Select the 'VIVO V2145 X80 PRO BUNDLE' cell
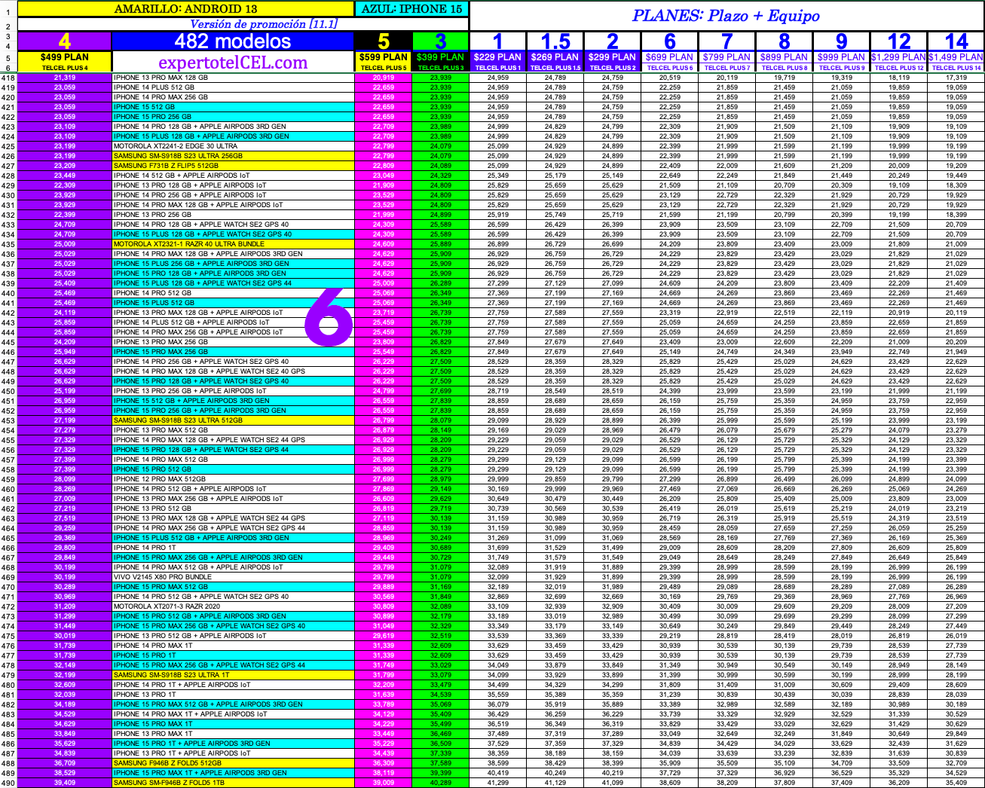Screen dimensions: 985x788 pyautogui.click(x=233, y=577)
